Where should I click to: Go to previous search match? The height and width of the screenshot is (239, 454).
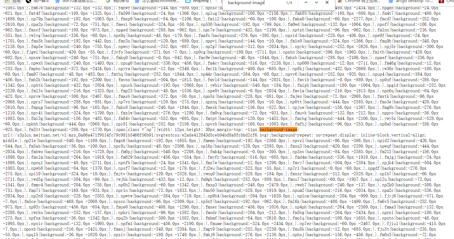pos(306,2)
